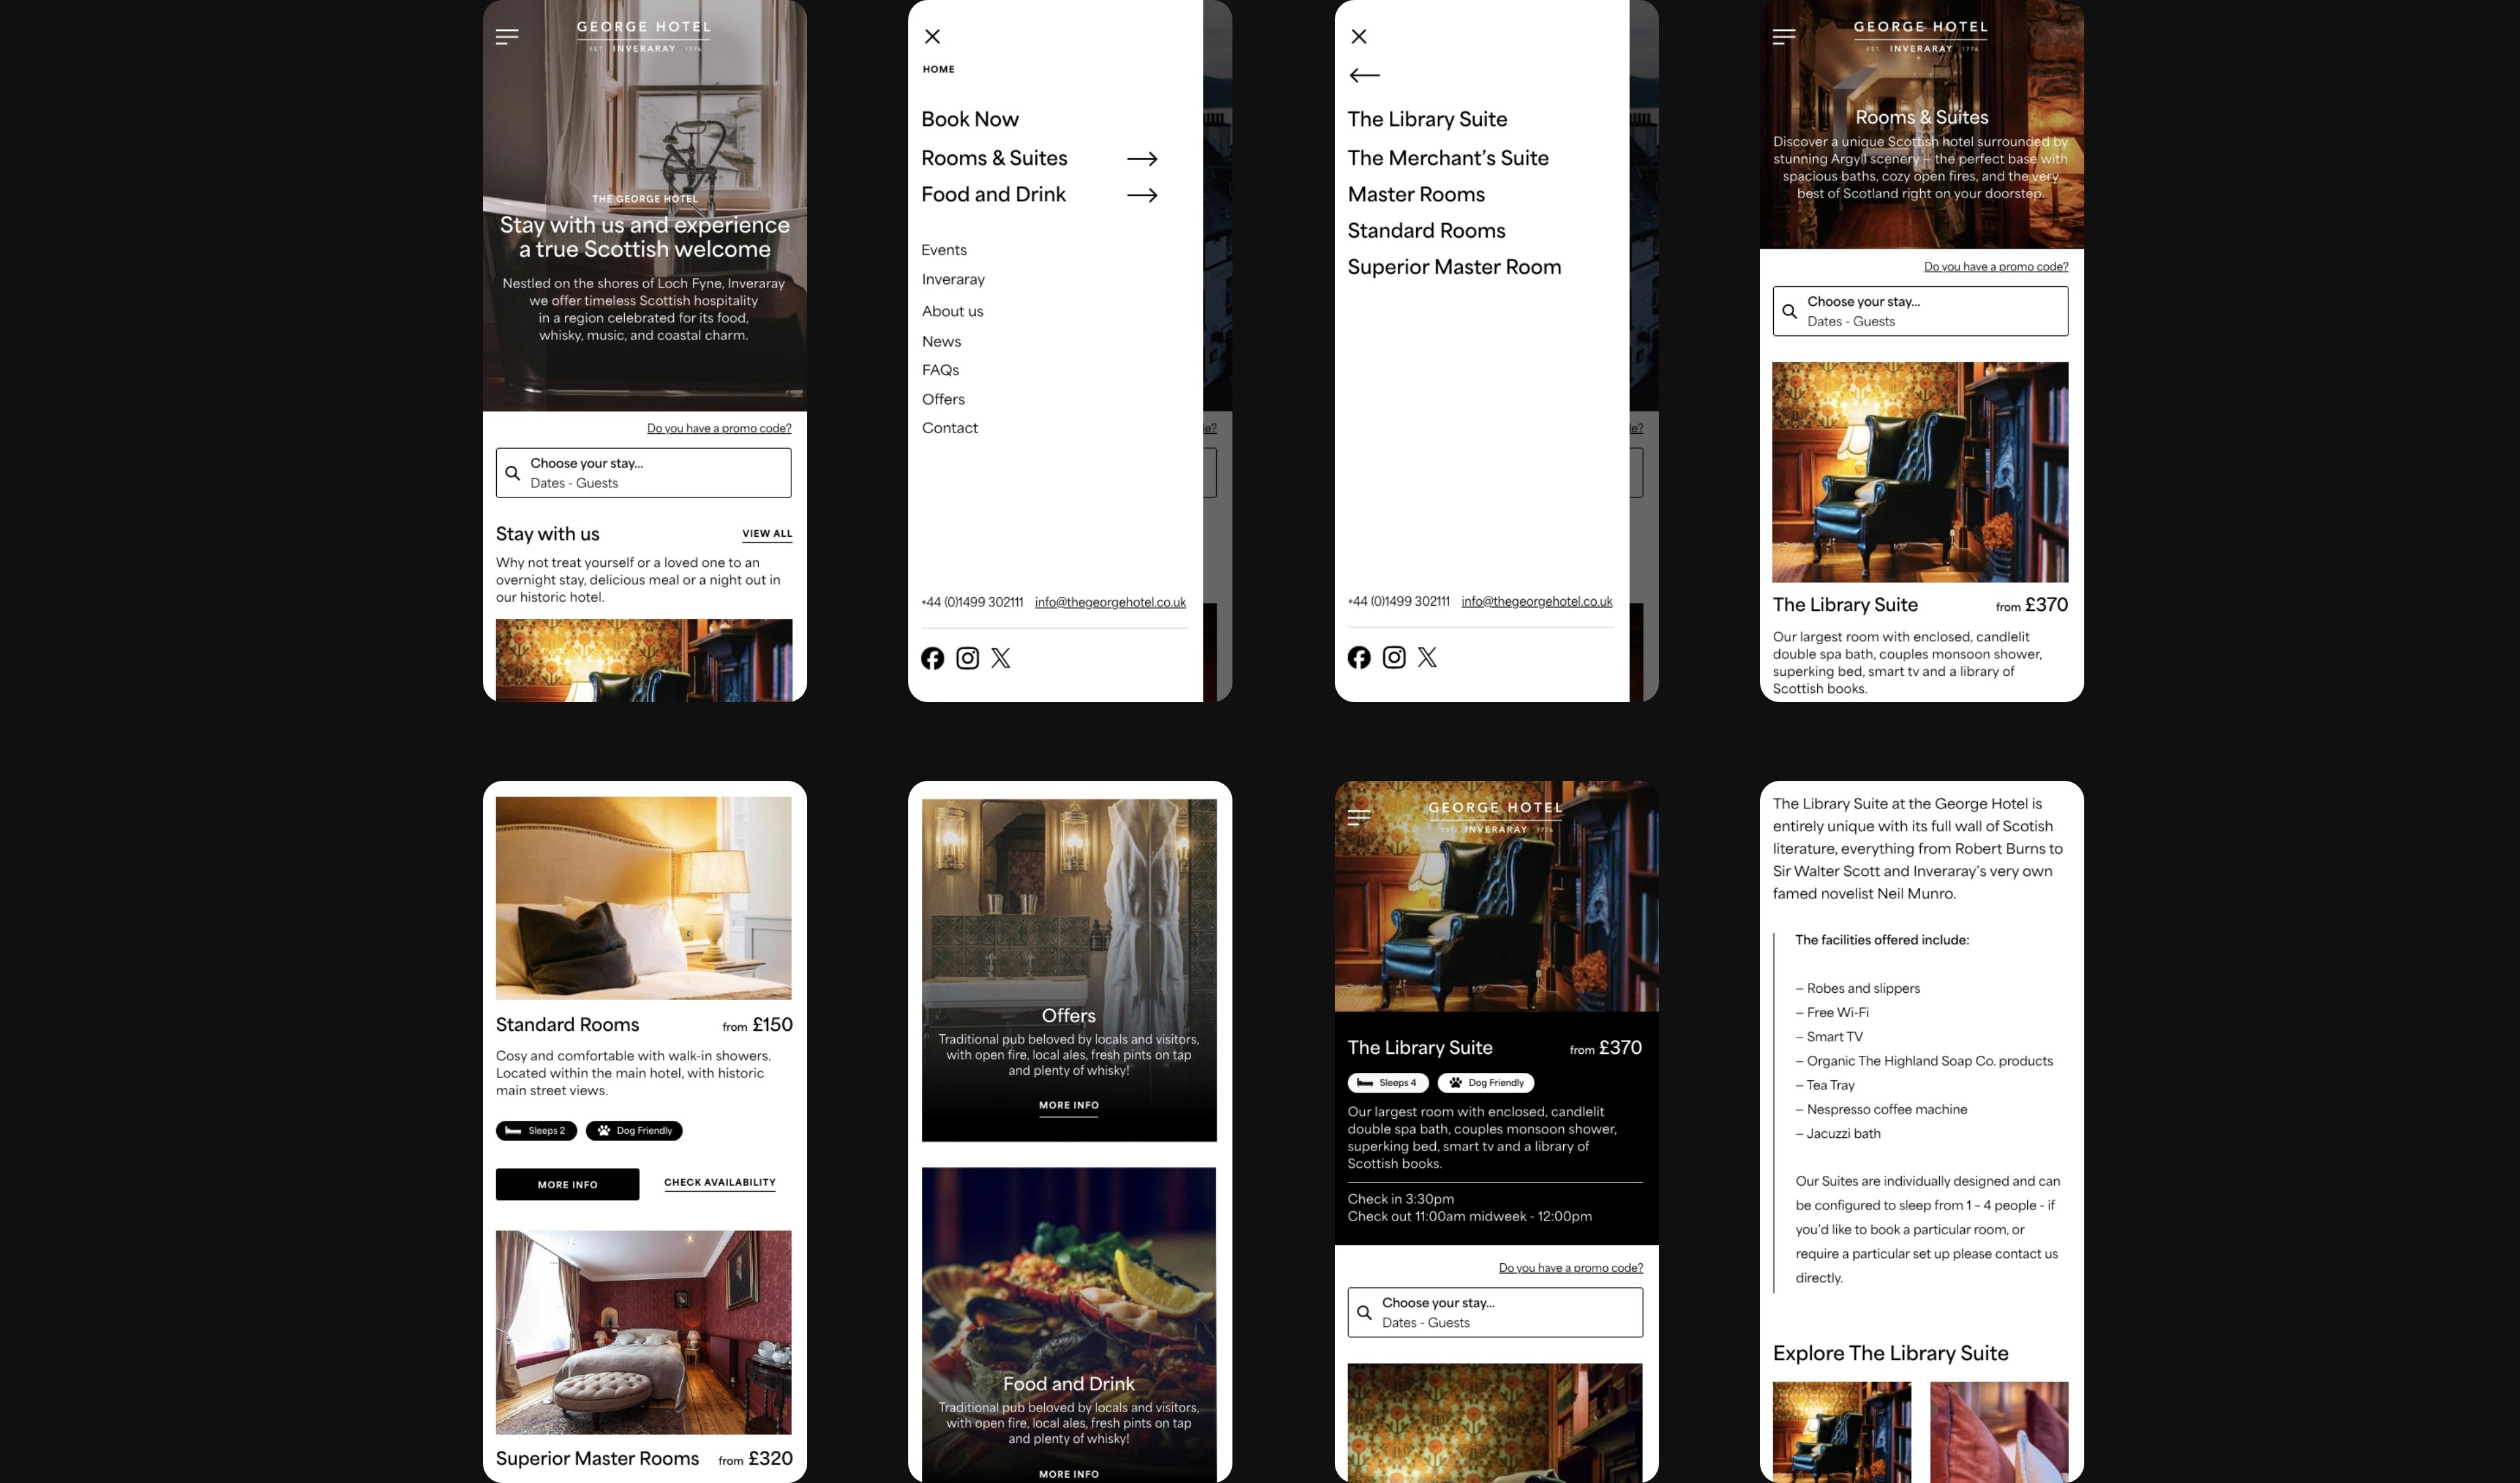
Task: Click promo code link on Rooms & Suites screen
Action: [x=1996, y=267]
